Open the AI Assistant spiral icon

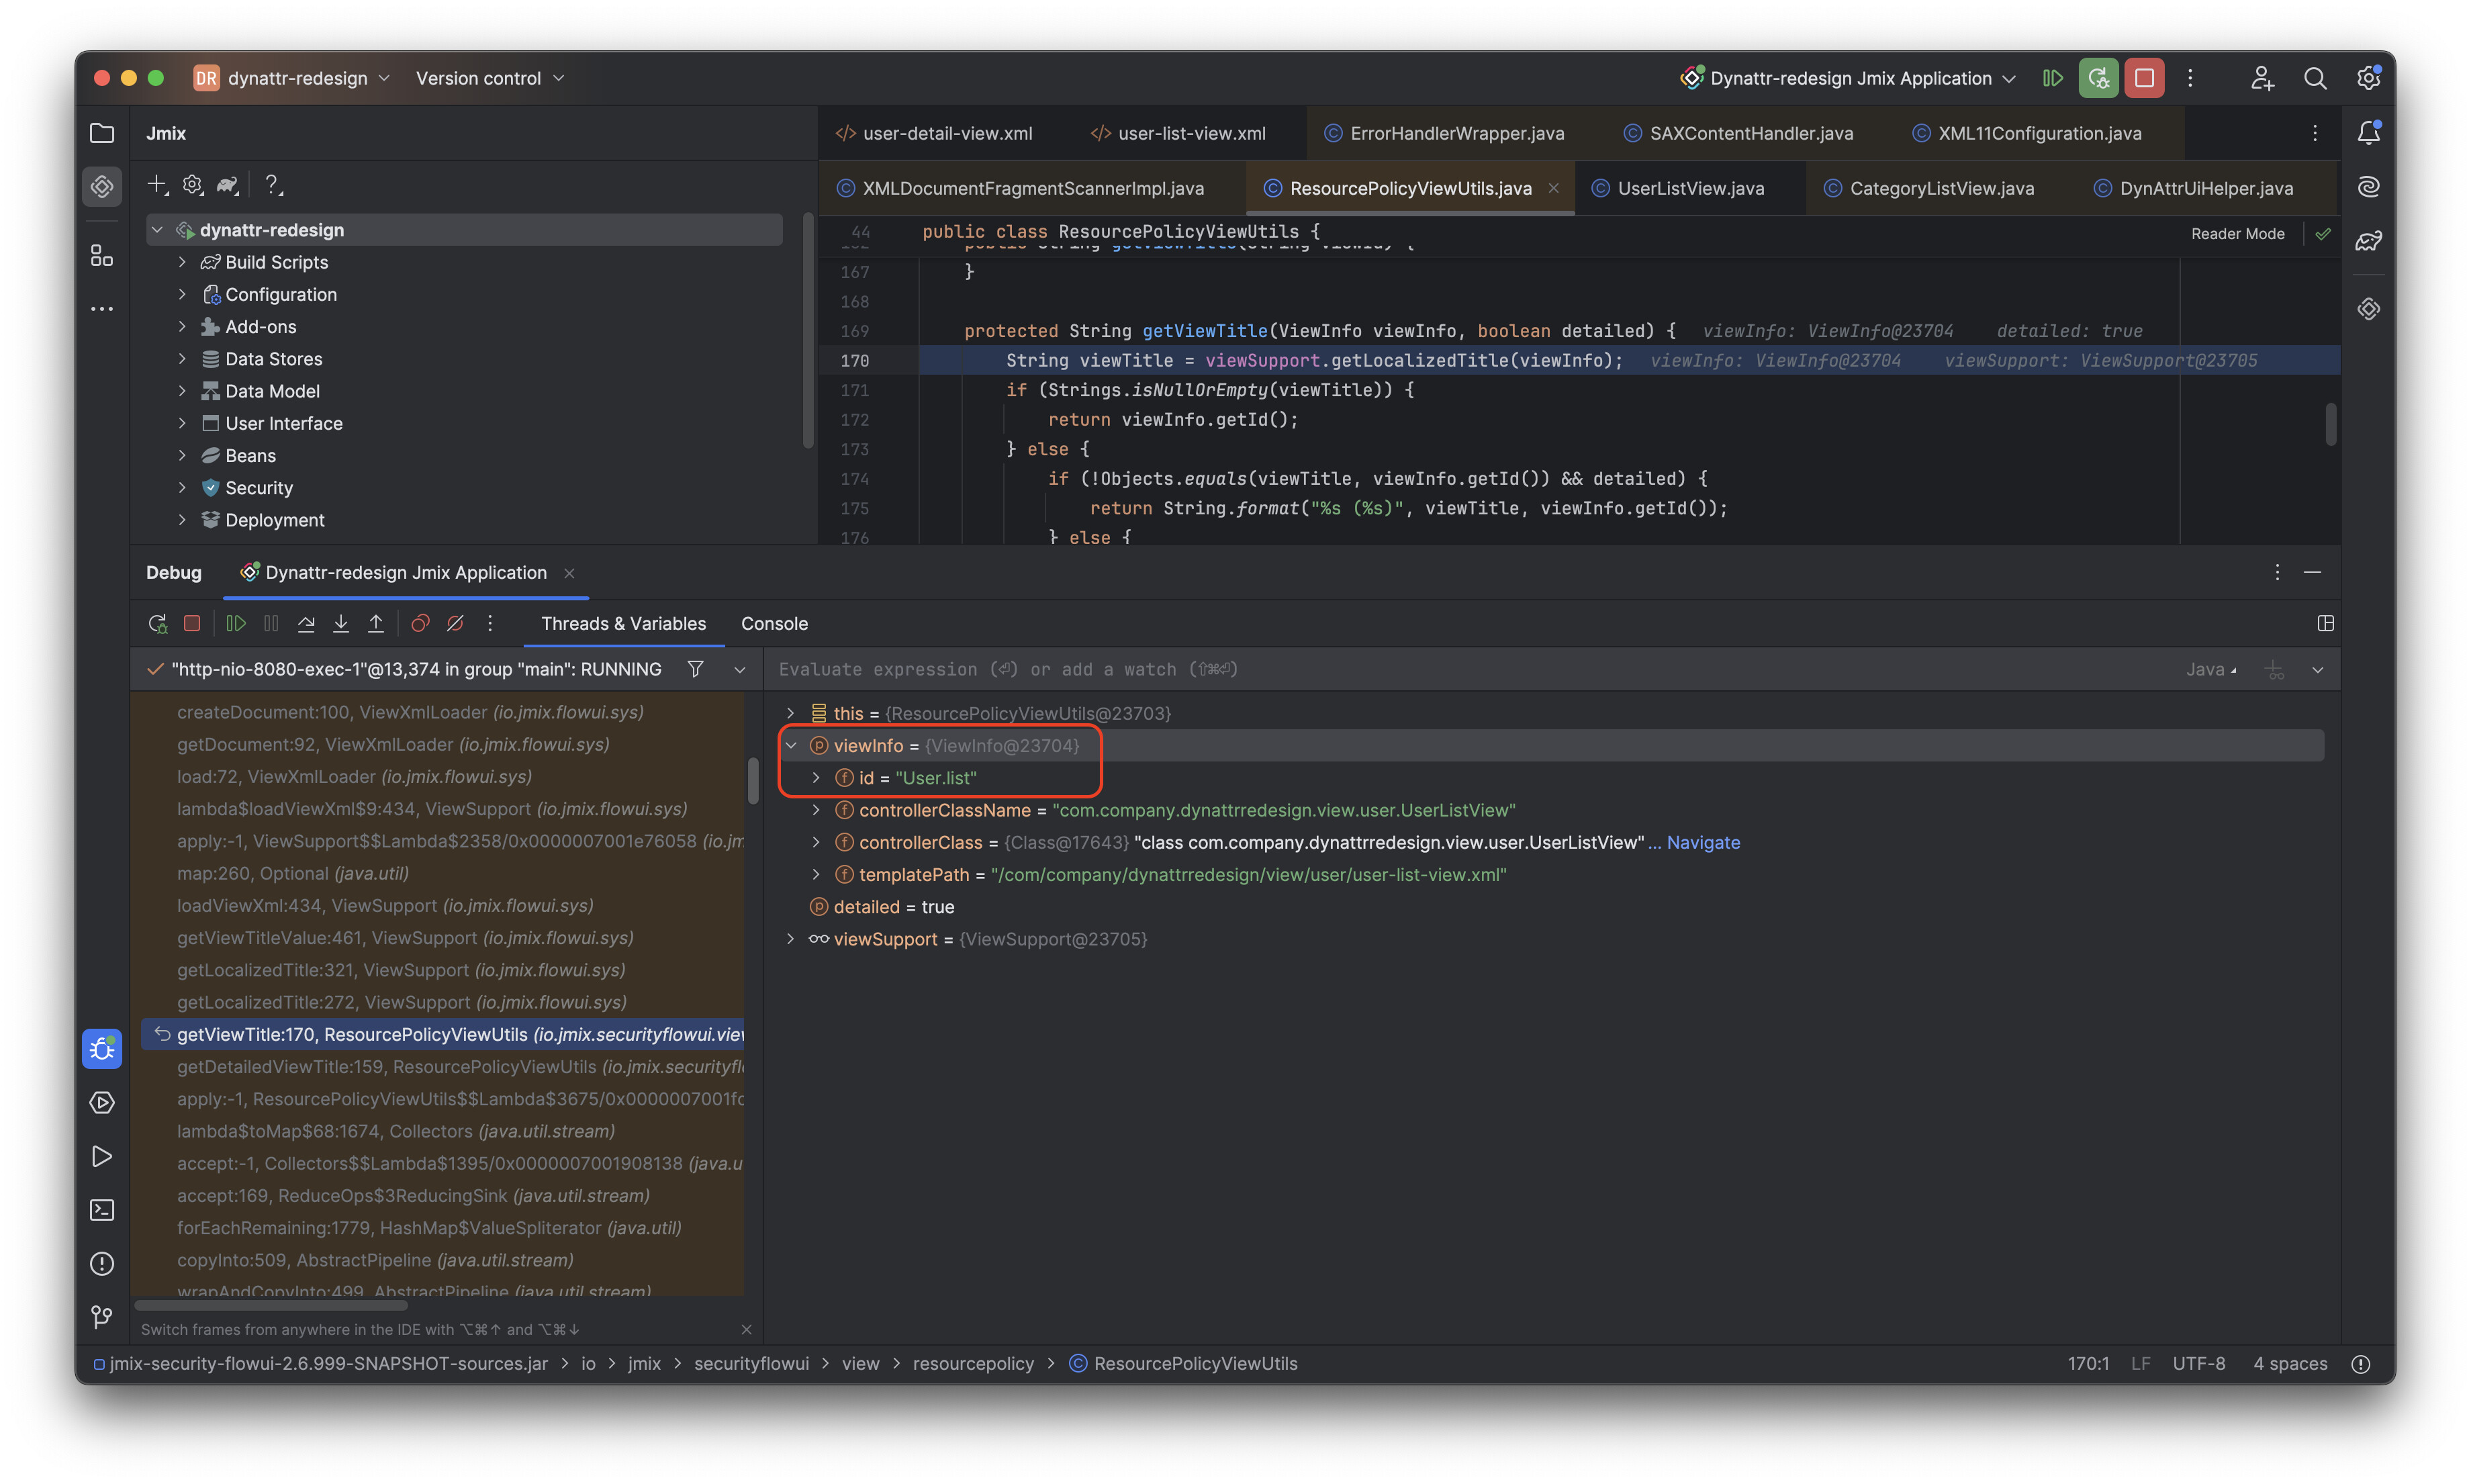pyautogui.click(x=2368, y=187)
